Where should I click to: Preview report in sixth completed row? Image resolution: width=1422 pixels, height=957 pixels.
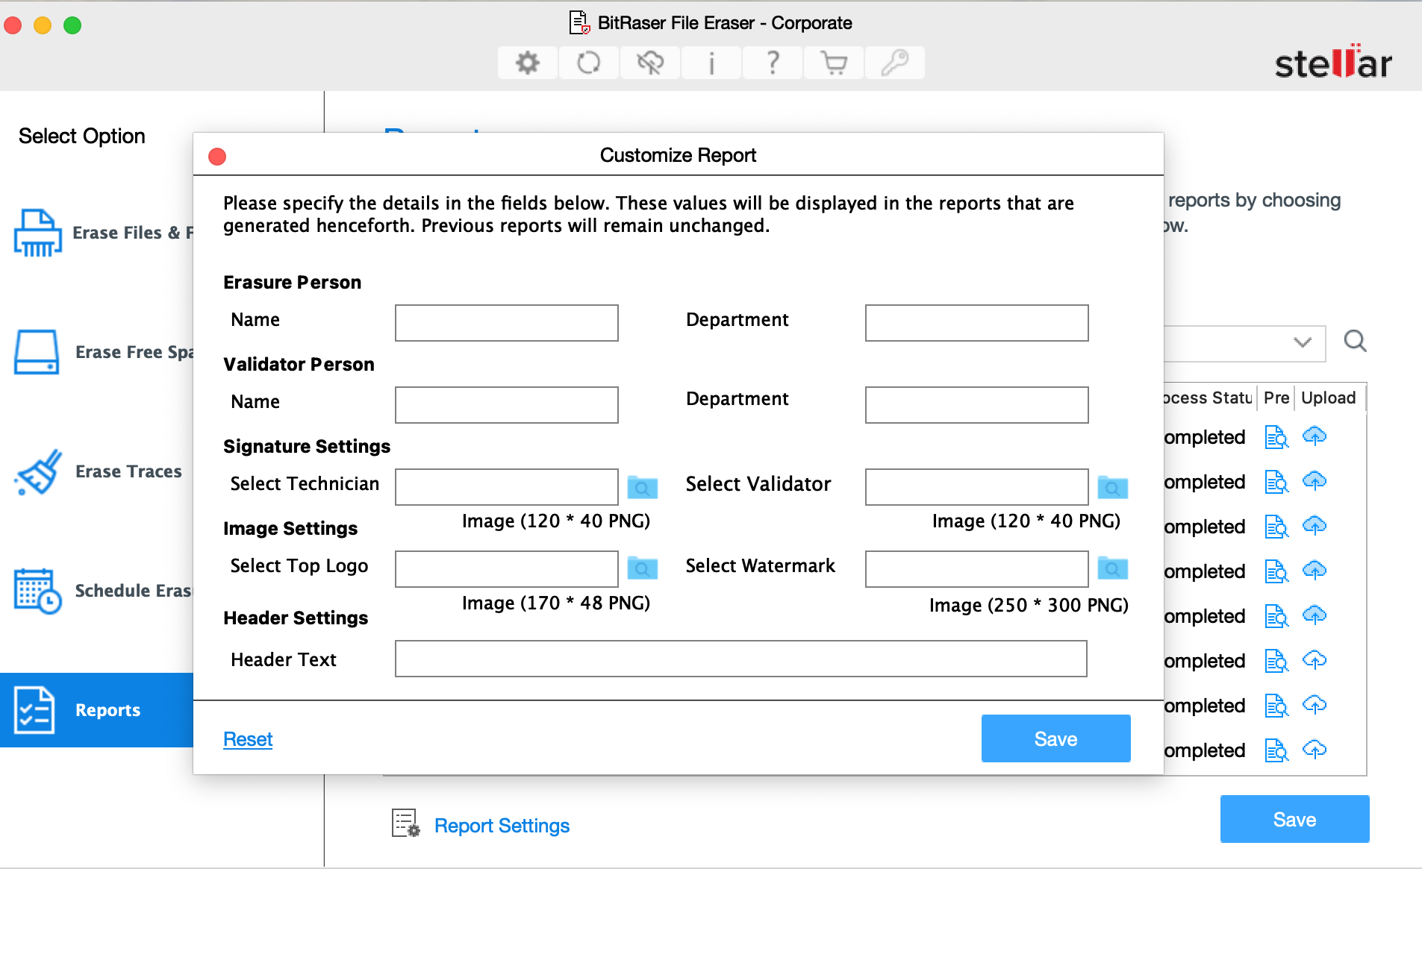click(x=1276, y=661)
